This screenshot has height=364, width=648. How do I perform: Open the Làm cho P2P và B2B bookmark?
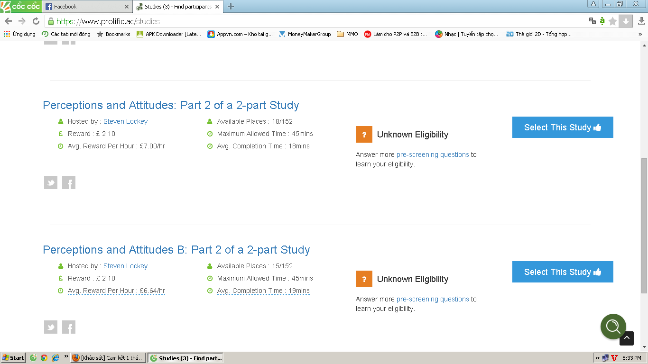tap(396, 34)
